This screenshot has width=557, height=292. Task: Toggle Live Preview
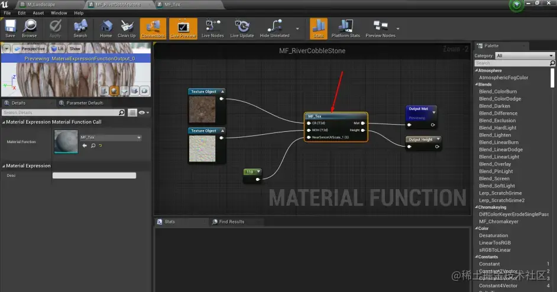[183, 28]
